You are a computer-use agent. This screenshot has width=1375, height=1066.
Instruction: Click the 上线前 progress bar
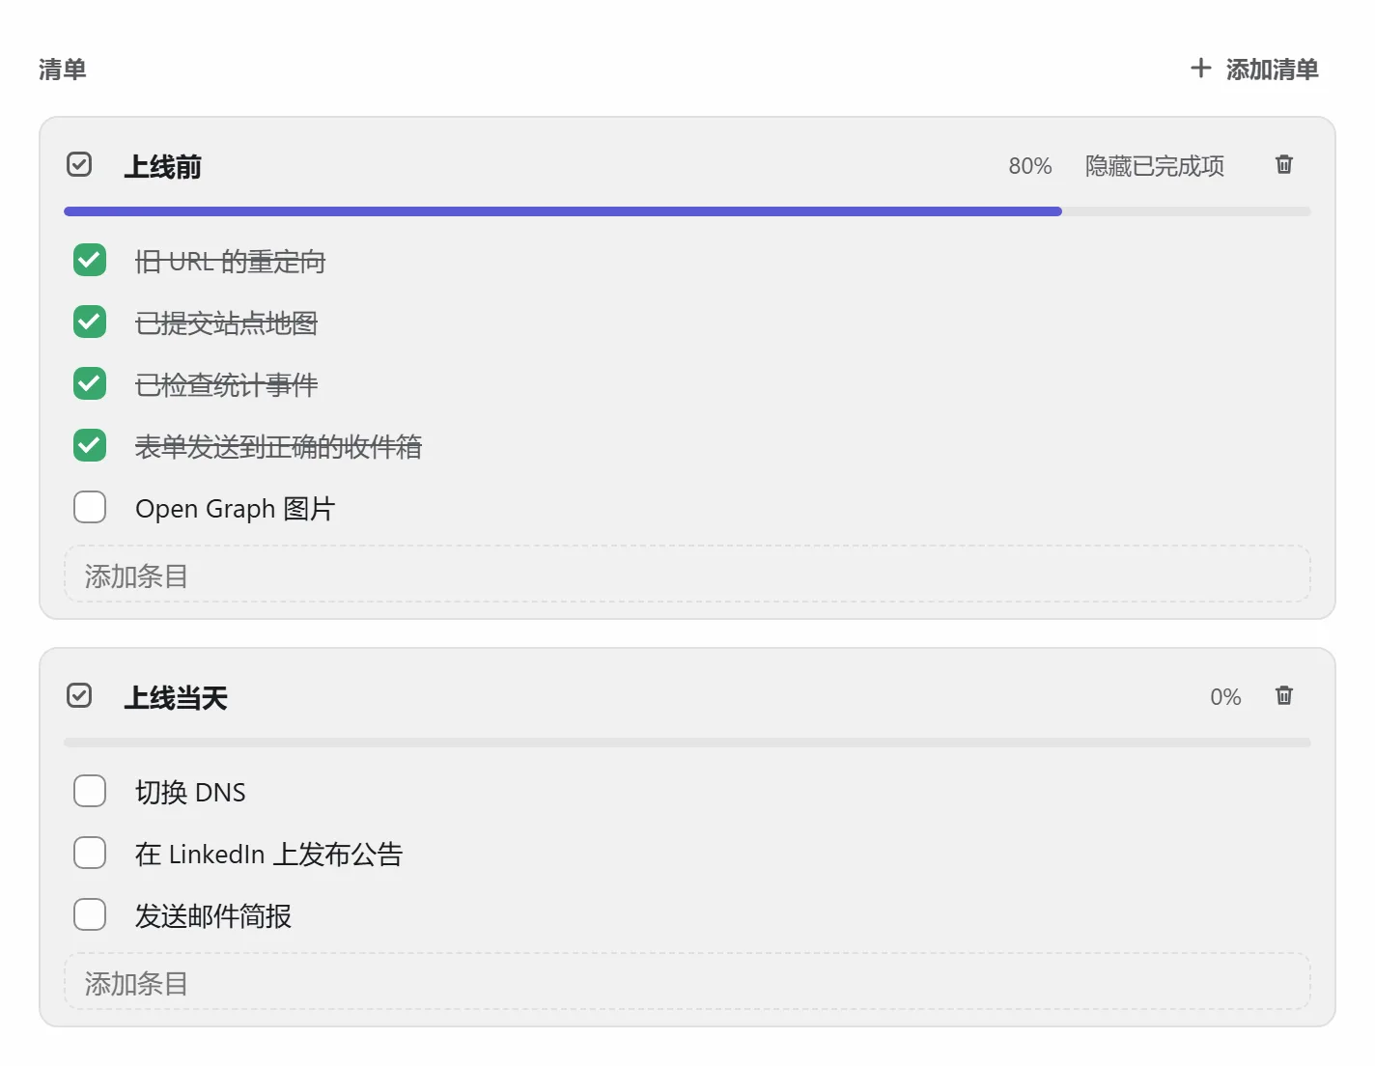point(687,211)
